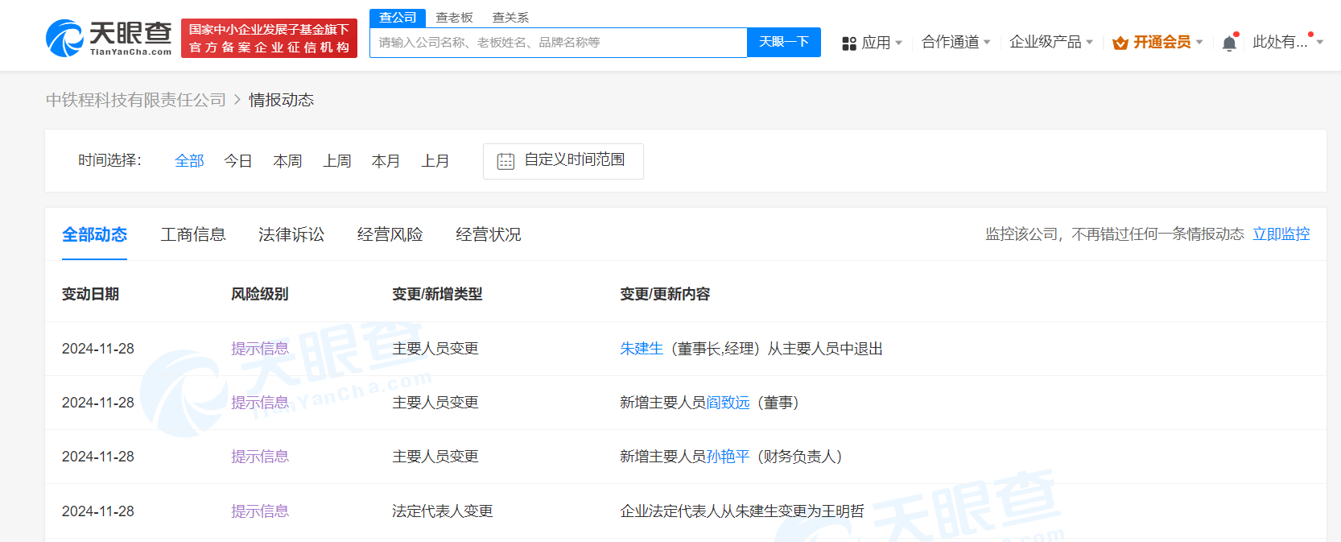The width and height of the screenshot is (1341, 542).
Task: Click the company name search field
Action: (559, 43)
